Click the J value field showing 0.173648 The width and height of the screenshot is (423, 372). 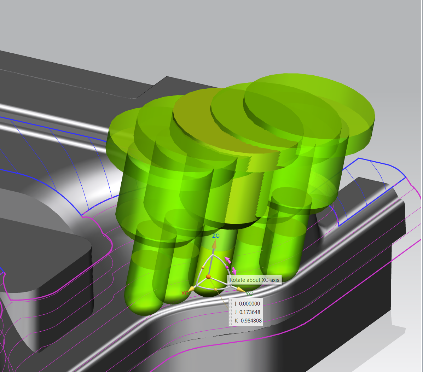pyautogui.click(x=249, y=312)
